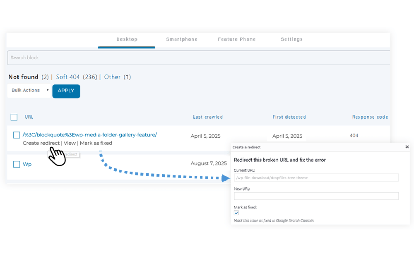414x261 pixels.
Task: View the Not found errors
Action: (23, 77)
